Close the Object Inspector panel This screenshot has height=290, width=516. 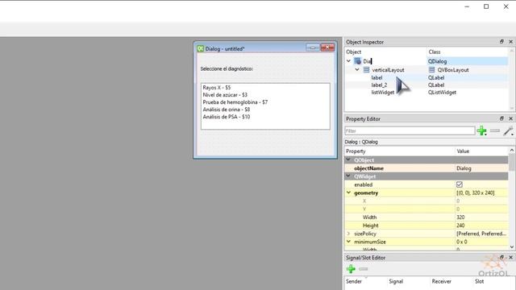510,42
